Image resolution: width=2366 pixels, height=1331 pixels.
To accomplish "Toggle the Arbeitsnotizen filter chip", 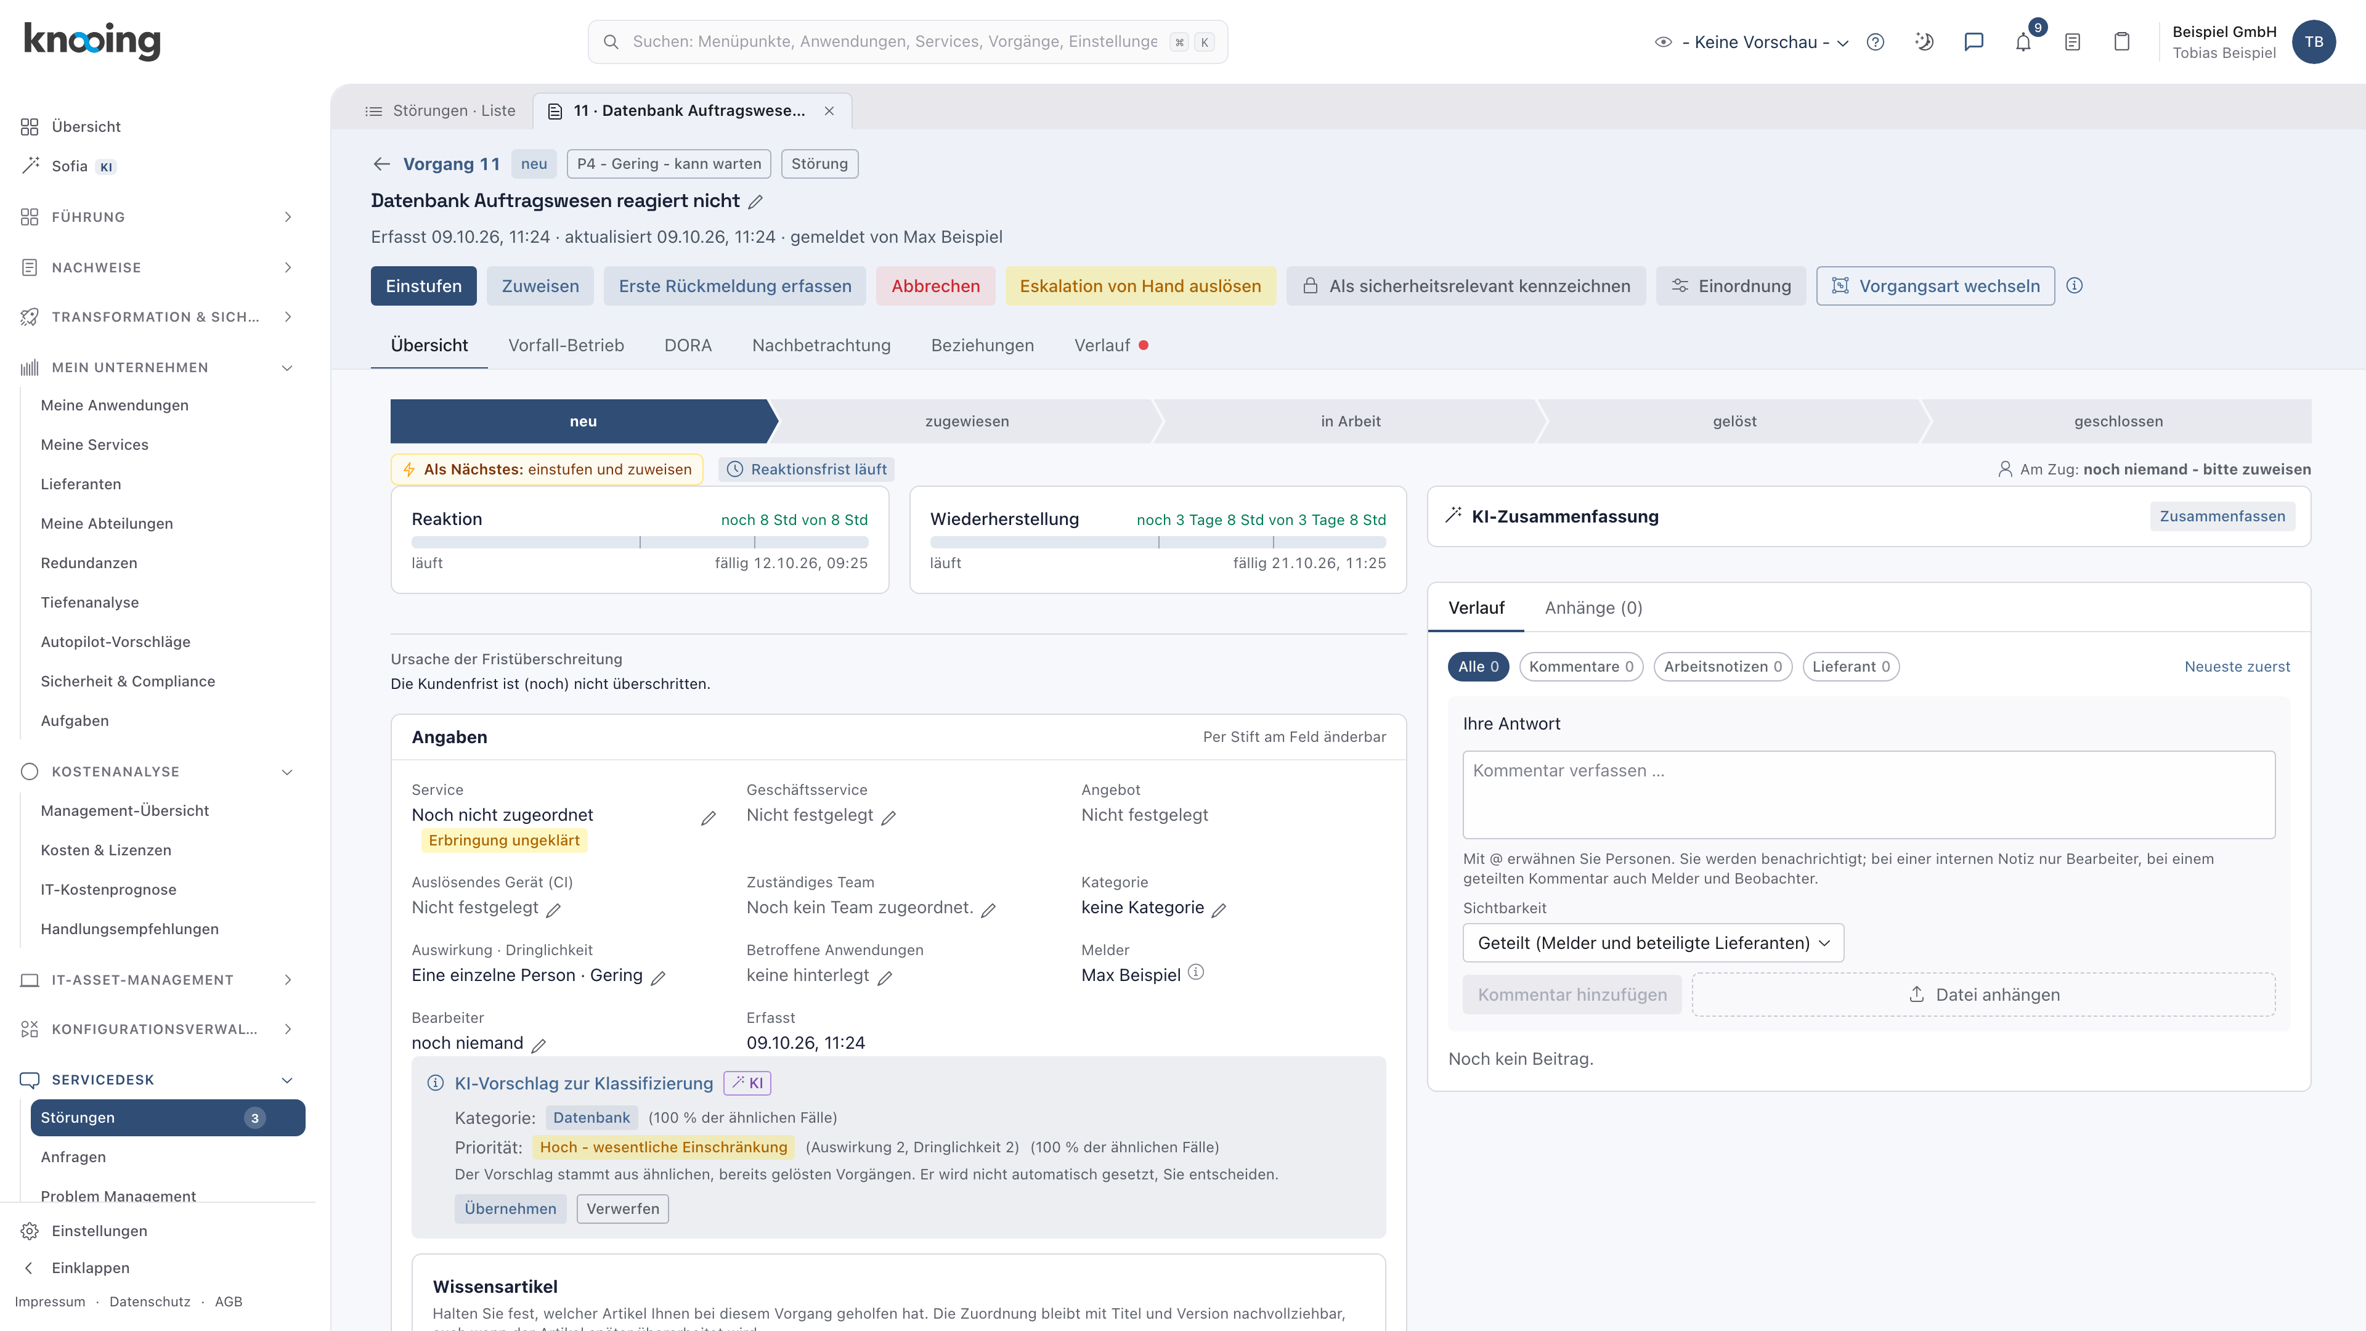I will coord(1722,667).
